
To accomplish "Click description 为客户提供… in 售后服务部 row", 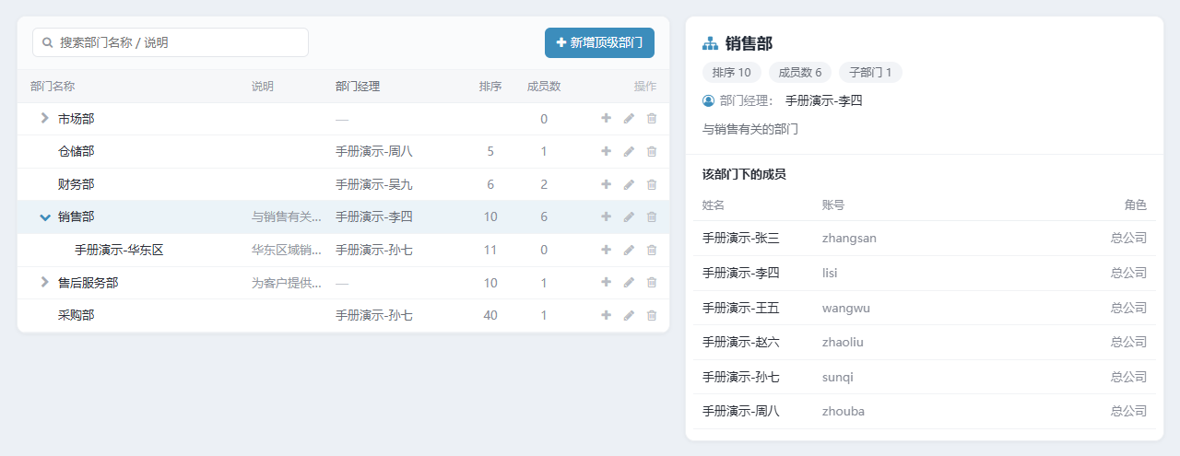I will [x=287, y=283].
